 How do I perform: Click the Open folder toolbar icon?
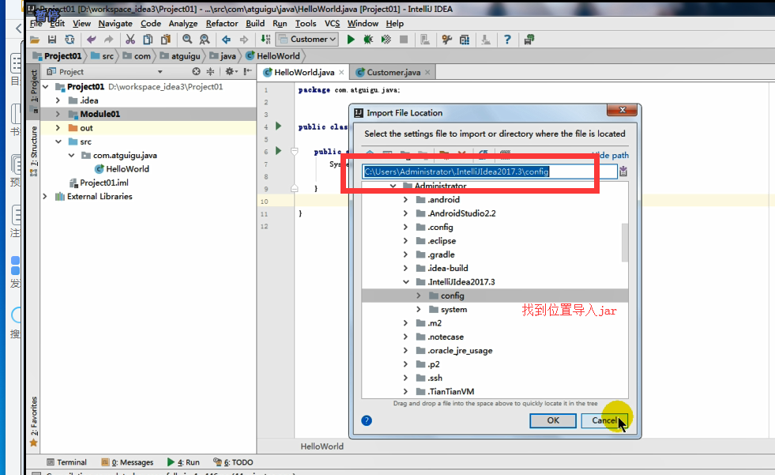[35, 40]
